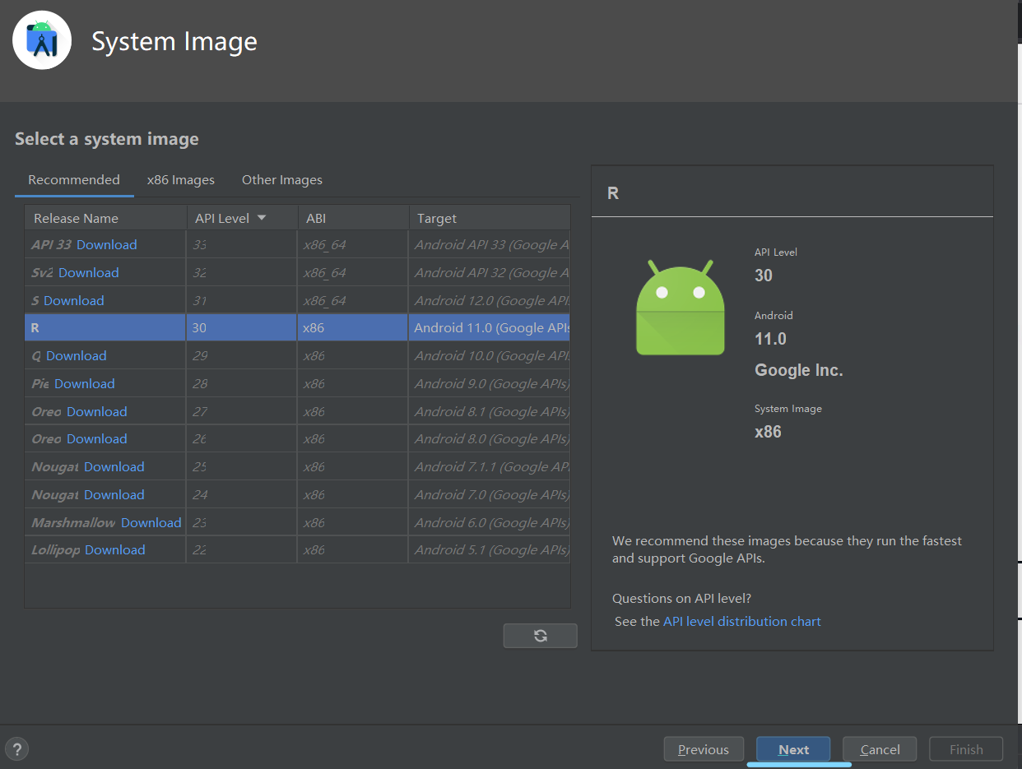Open the Other Images tab

coord(282,179)
